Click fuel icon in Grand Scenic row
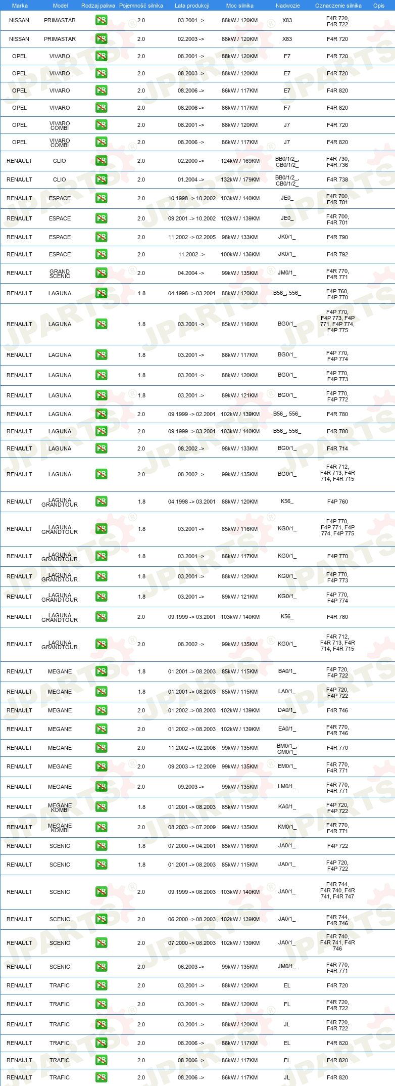The image size is (395, 1086). 101,273
